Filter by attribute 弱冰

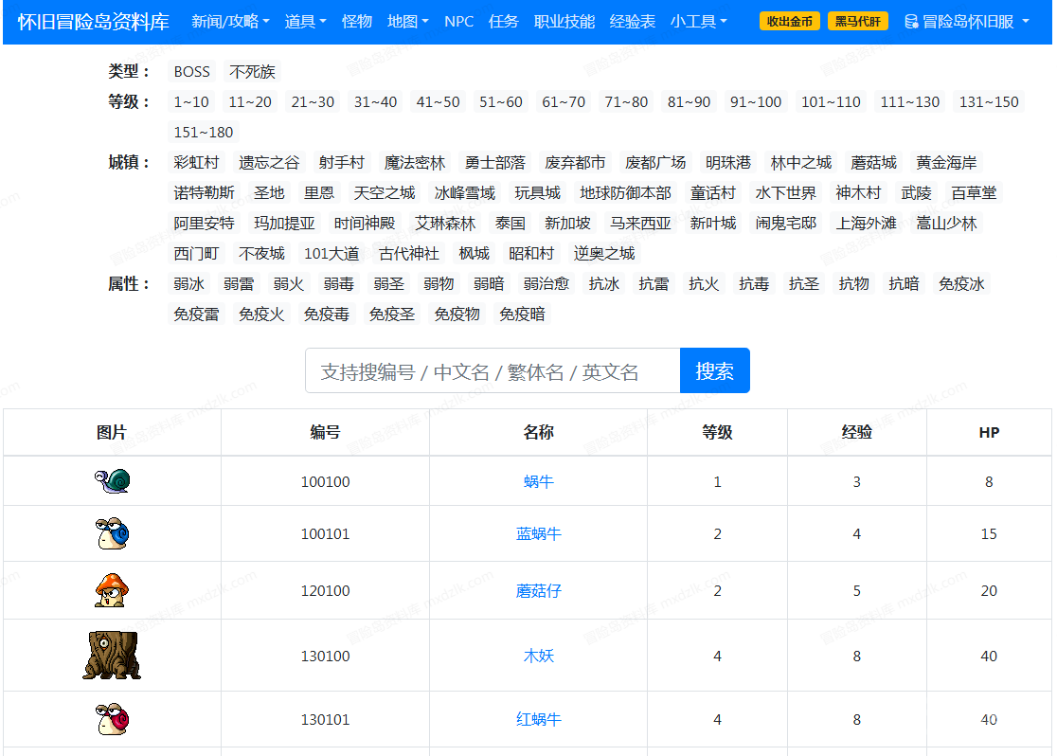(x=188, y=284)
